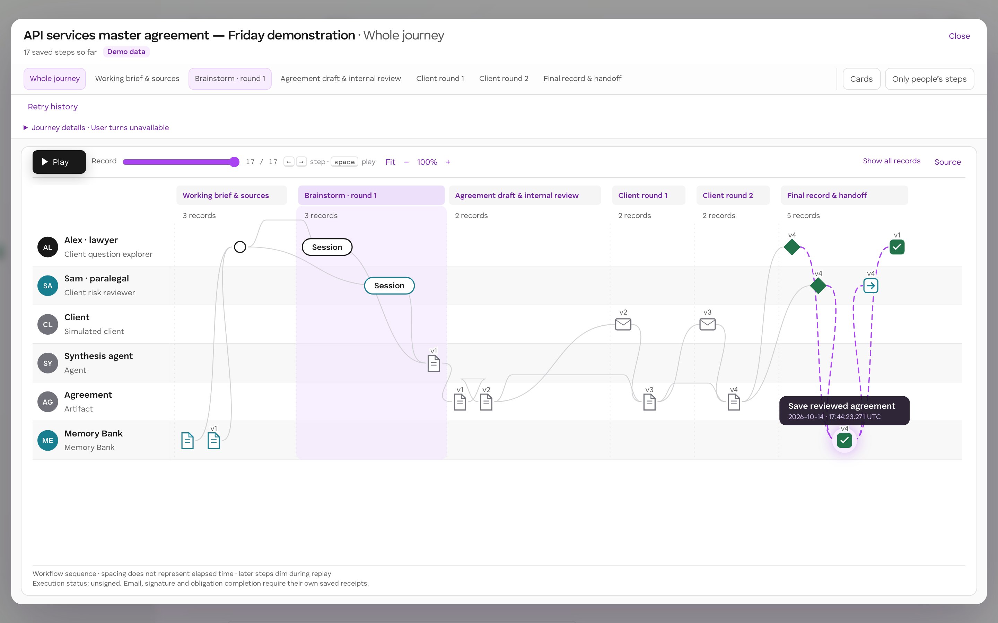The image size is (998, 623).
Task: Toggle Show all records
Action: (892, 161)
